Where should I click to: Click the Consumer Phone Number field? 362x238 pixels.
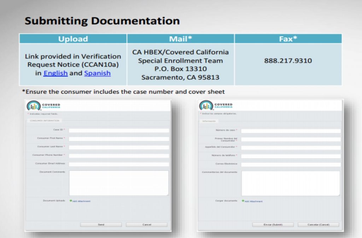(119, 156)
